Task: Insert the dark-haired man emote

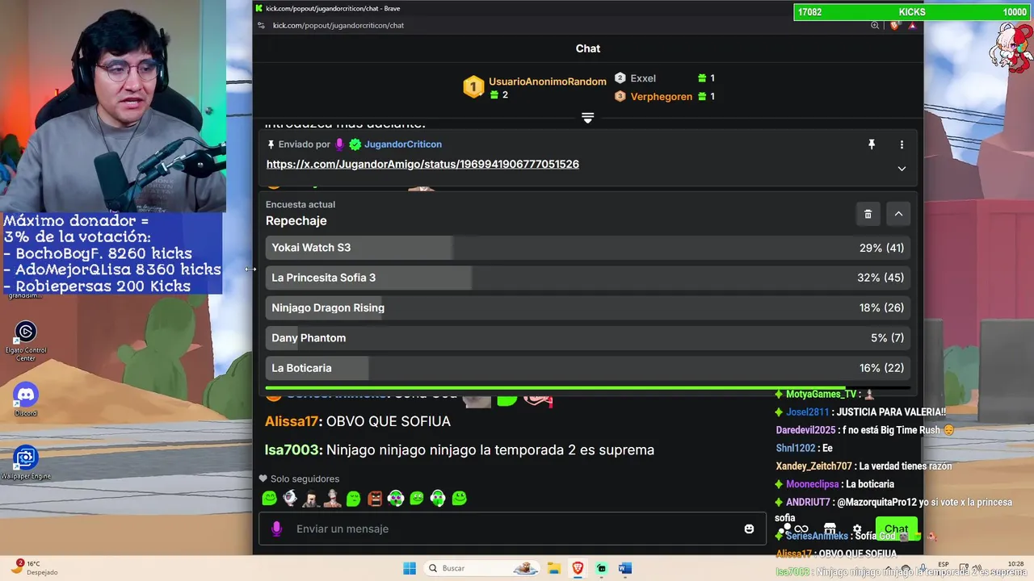Action: pos(311,498)
